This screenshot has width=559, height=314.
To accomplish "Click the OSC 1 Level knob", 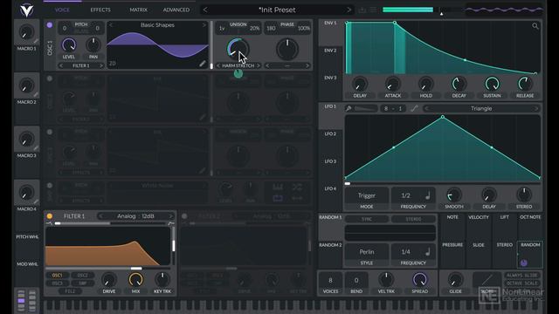I will [69, 45].
